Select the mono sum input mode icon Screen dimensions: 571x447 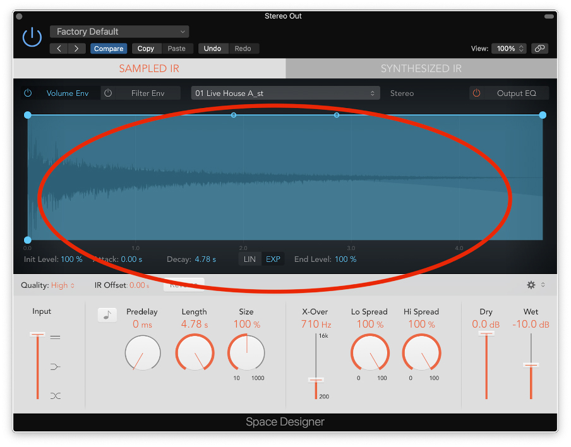[x=56, y=367]
